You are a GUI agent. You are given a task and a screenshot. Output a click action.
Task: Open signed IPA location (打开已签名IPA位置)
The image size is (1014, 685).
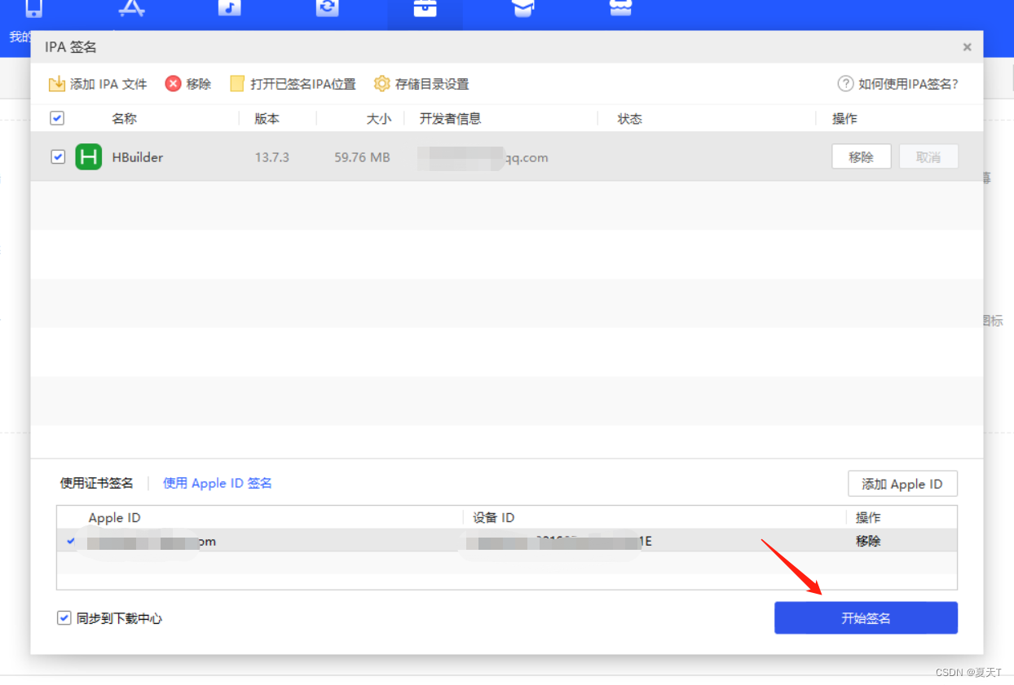click(x=293, y=84)
